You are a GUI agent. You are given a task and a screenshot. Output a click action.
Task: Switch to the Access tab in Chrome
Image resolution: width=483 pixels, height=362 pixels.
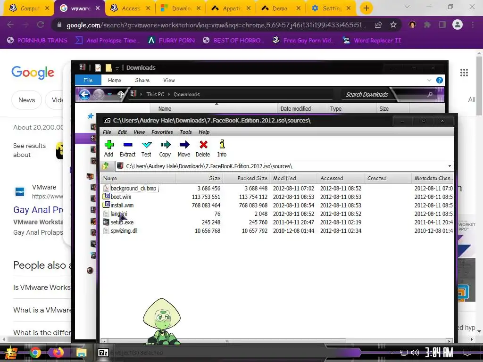[x=130, y=8]
